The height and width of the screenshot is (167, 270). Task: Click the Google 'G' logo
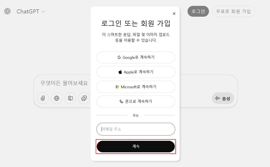119,57
